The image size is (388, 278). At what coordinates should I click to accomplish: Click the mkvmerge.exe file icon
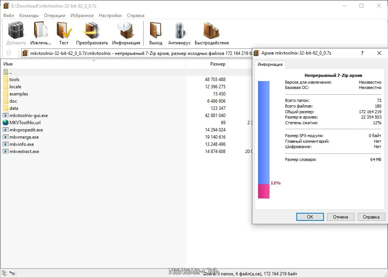coord(6,137)
